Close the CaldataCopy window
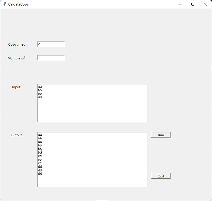Viewport: 212px width, 201px height. click(206, 4)
